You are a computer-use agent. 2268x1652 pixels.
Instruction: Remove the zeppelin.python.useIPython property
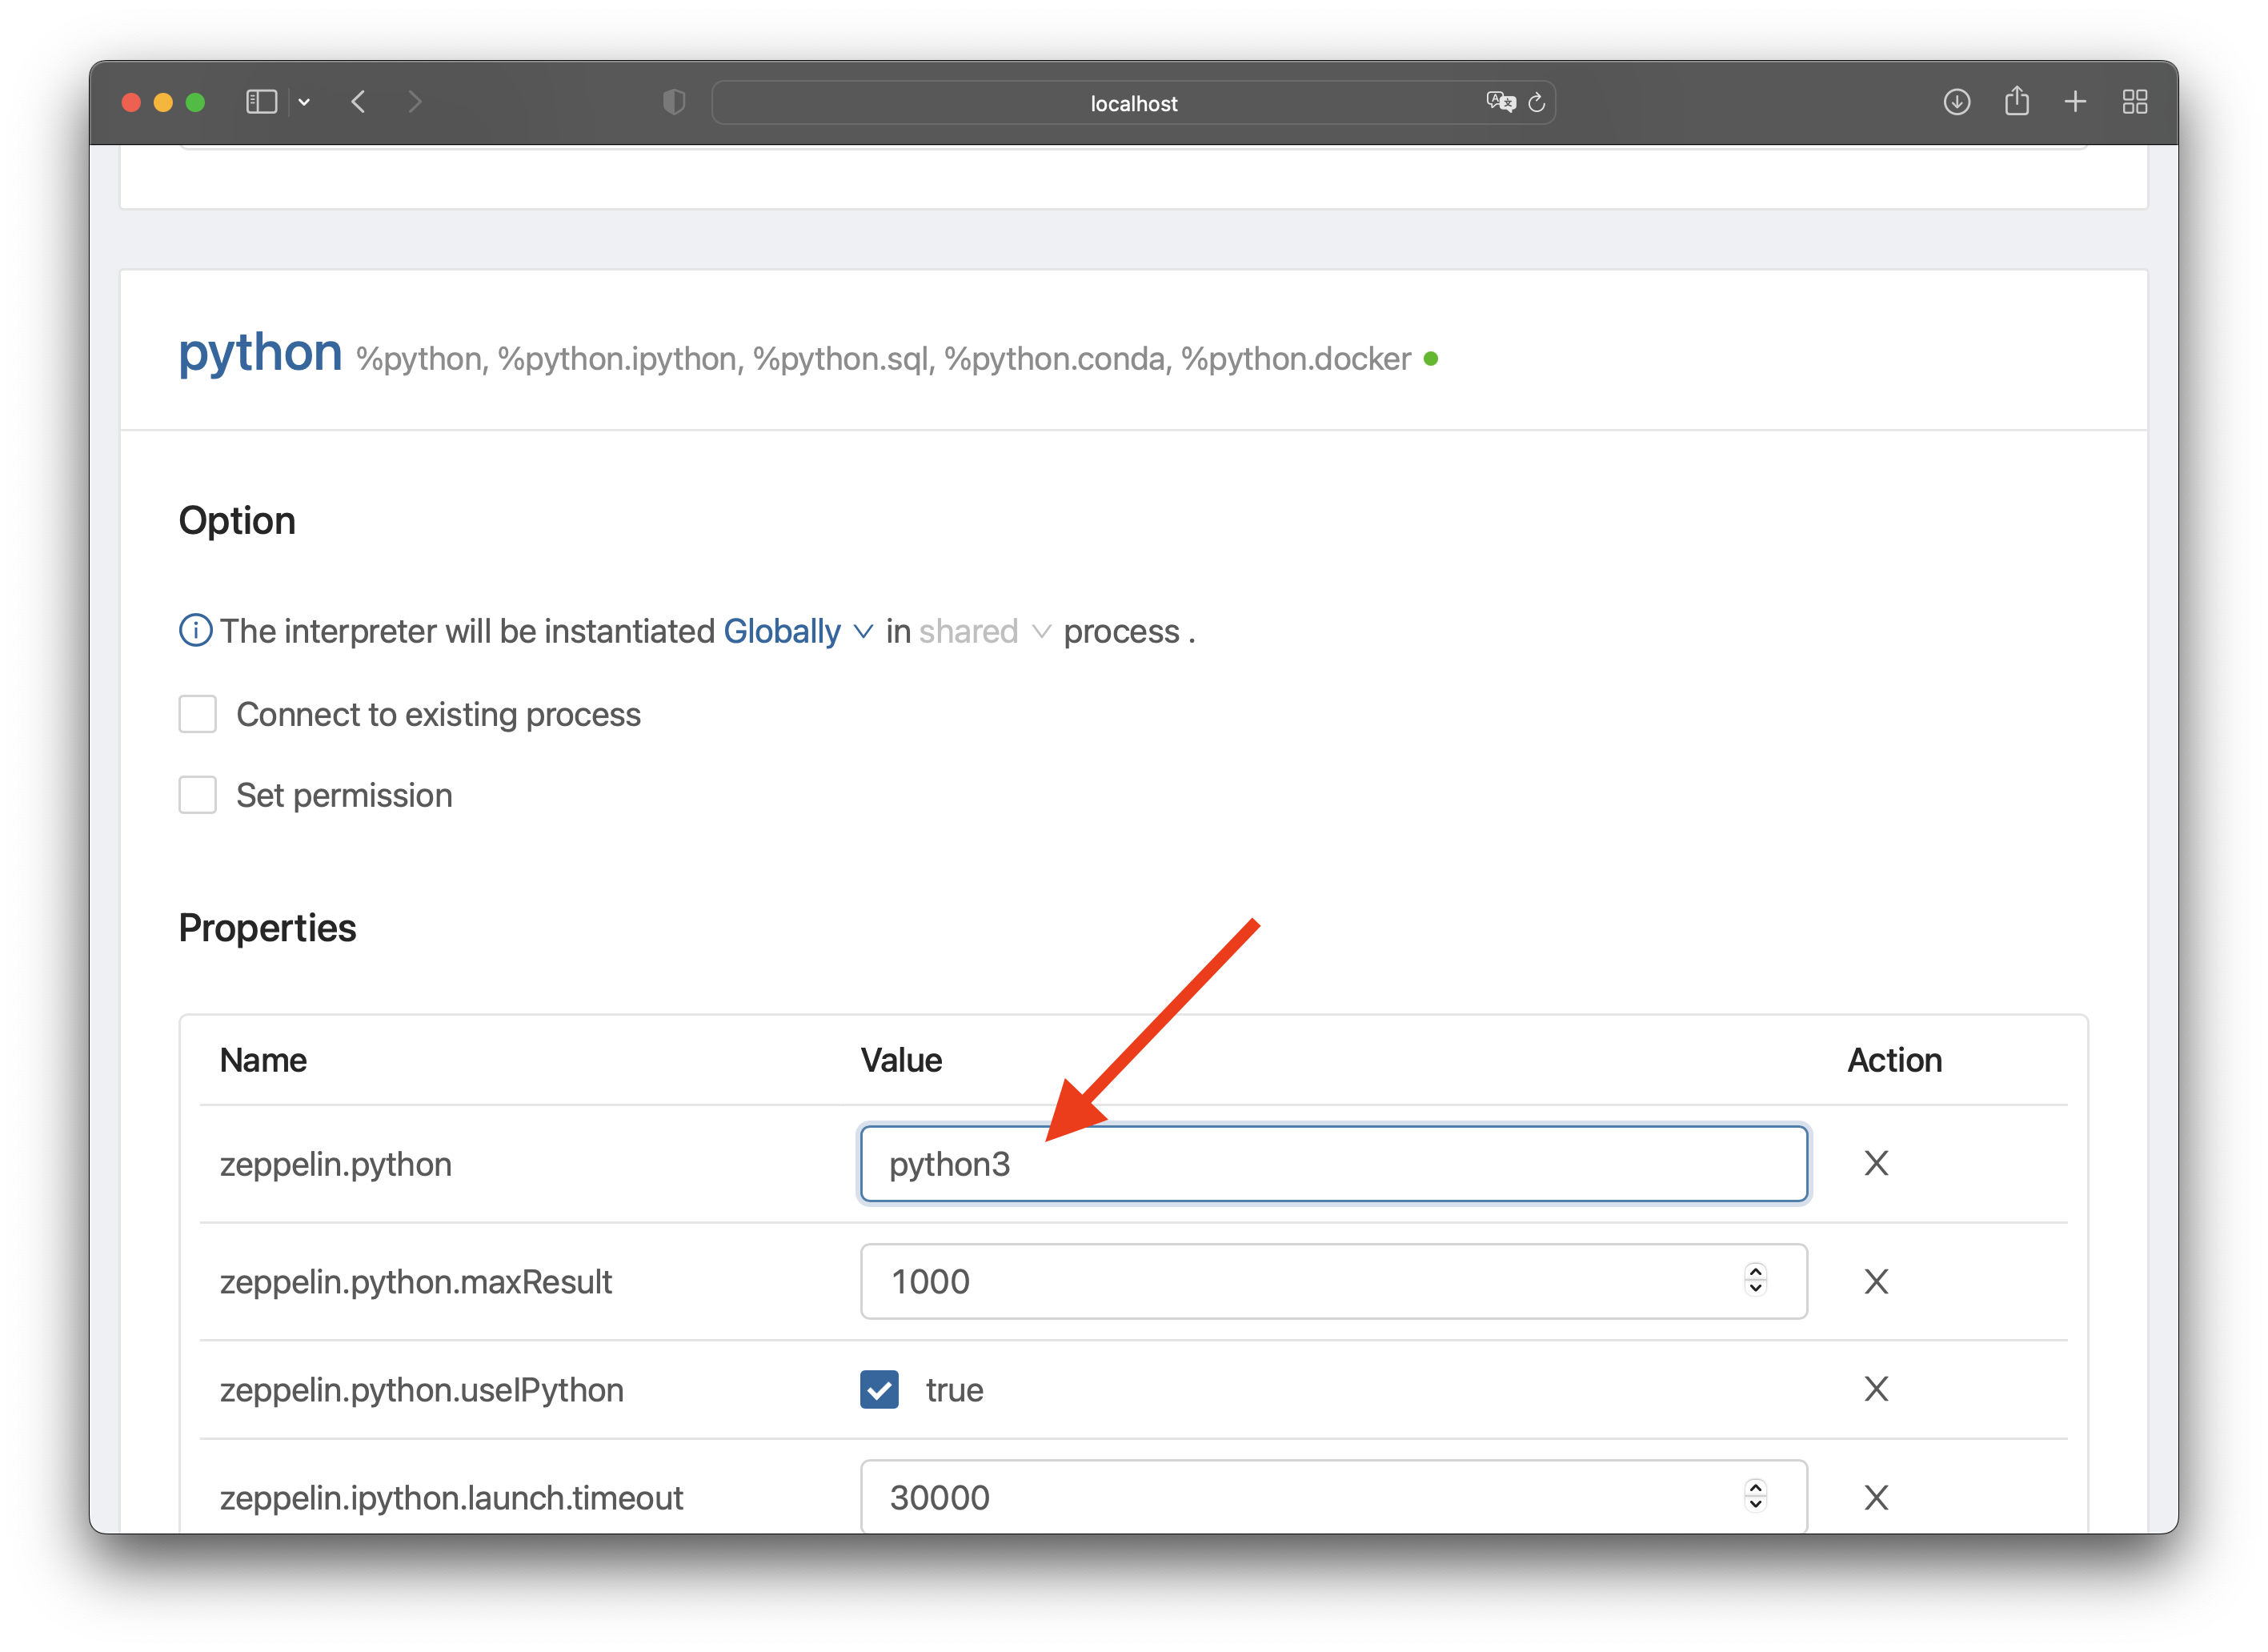coord(1876,1389)
